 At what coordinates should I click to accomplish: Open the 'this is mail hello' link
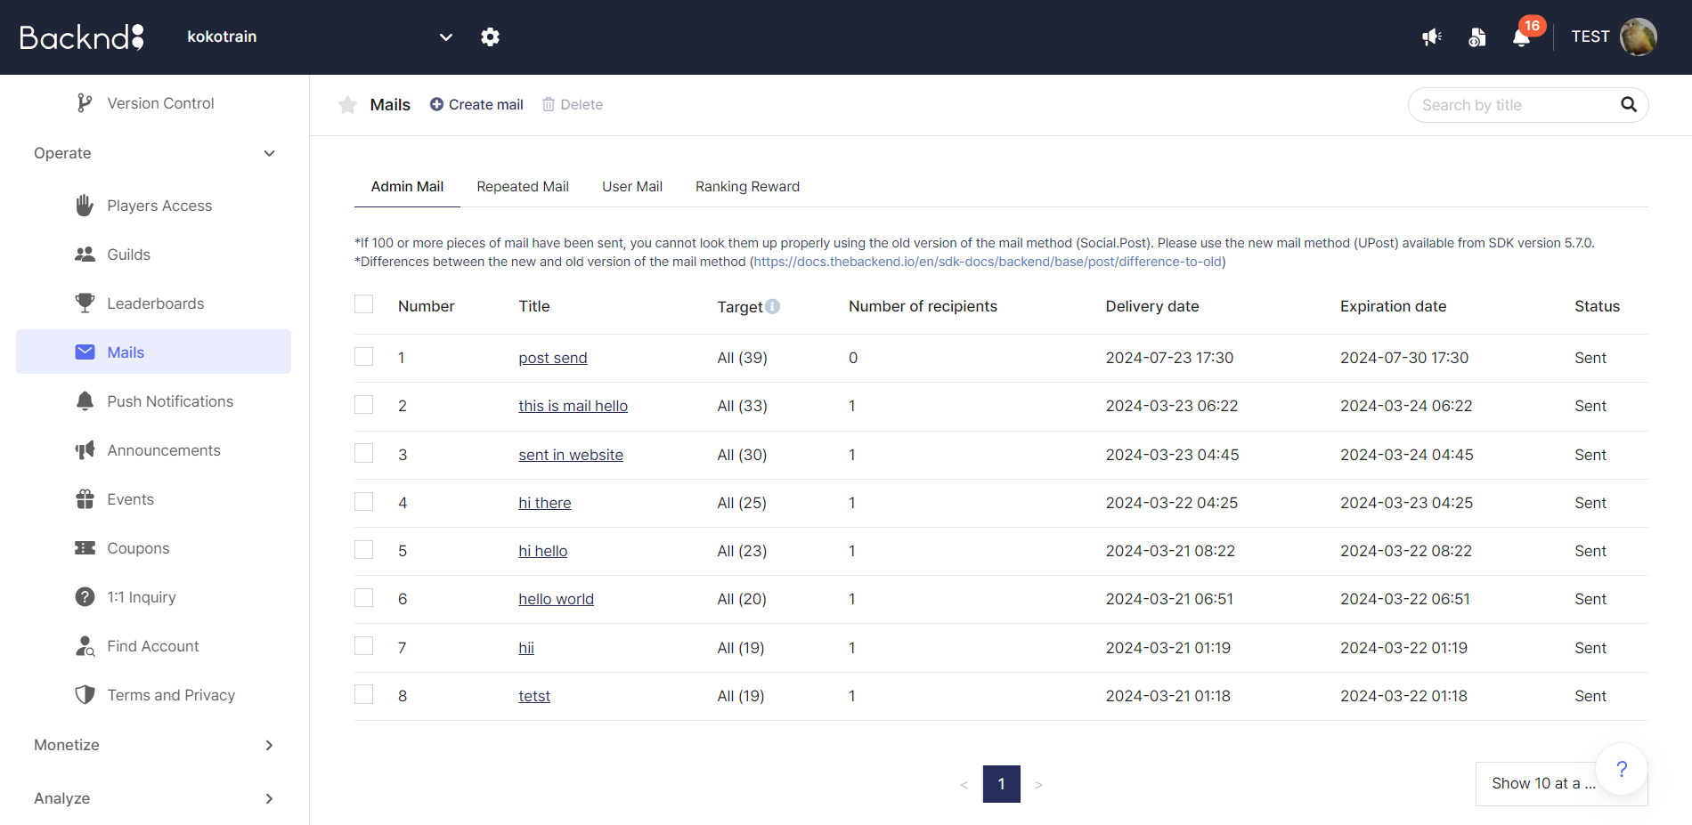click(x=573, y=406)
